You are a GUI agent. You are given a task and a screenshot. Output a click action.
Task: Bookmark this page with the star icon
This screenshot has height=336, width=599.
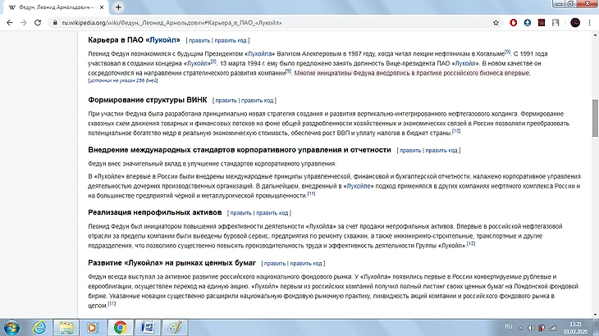[496, 22]
